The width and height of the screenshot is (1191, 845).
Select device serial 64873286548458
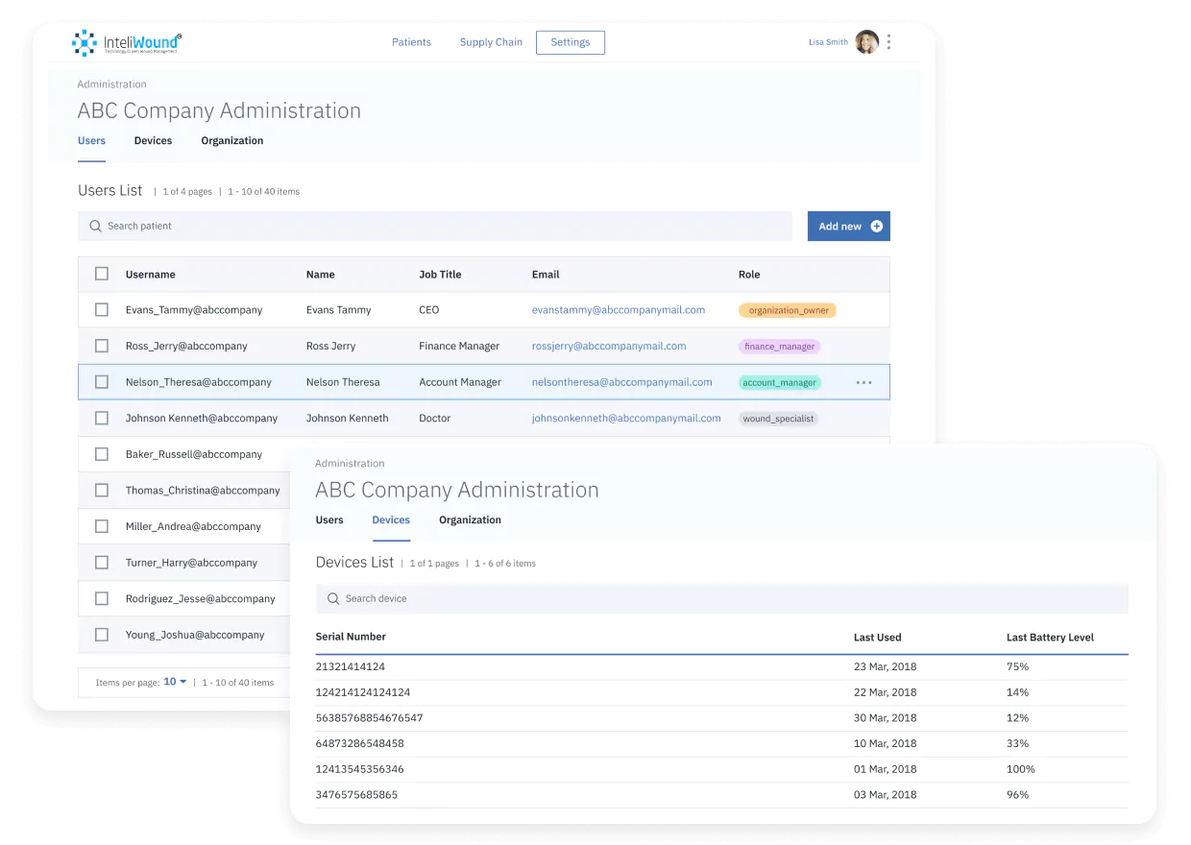(x=360, y=743)
